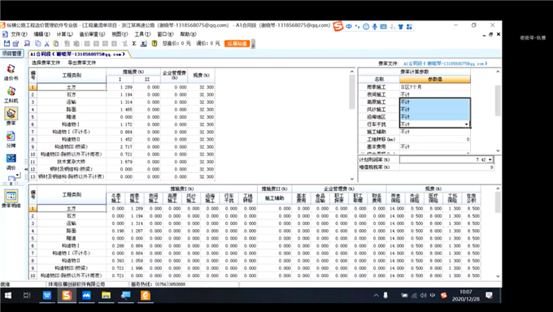Click 工地转移(km) value cell
This screenshot has height=312, width=553.
pos(435,139)
